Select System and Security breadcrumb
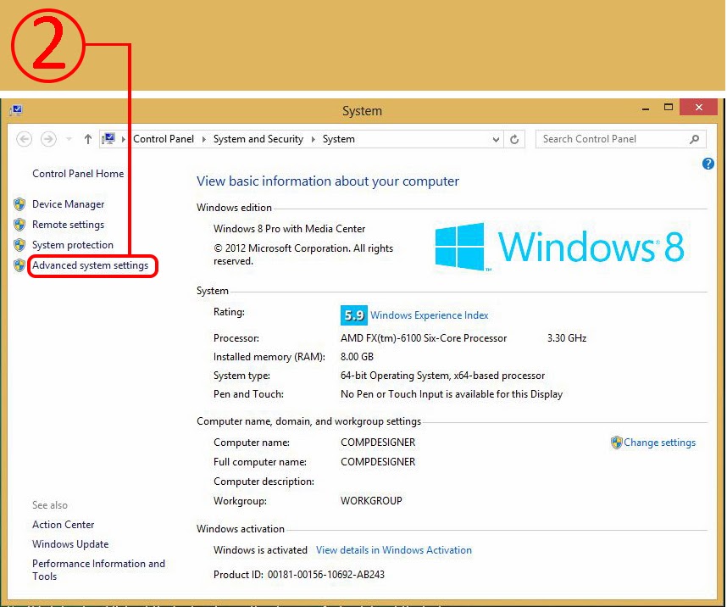This screenshot has width=727, height=607. [258, 139]
